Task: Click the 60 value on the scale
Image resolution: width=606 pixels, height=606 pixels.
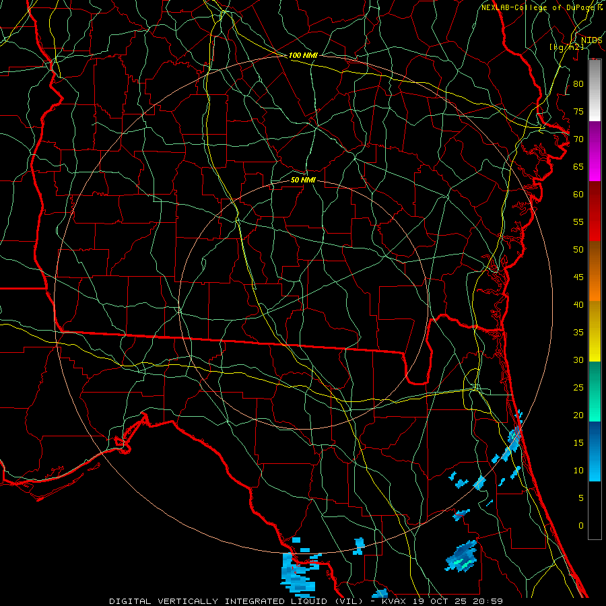Action: 578,195
